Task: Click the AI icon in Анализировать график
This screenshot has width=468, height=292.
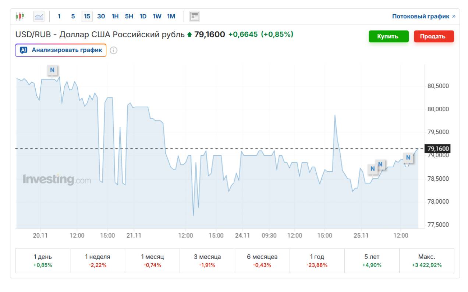Action: [x=24, y=50]
